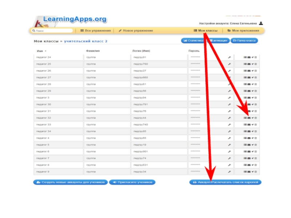Click the envelope icon for педагог 32

click(249, 118)
